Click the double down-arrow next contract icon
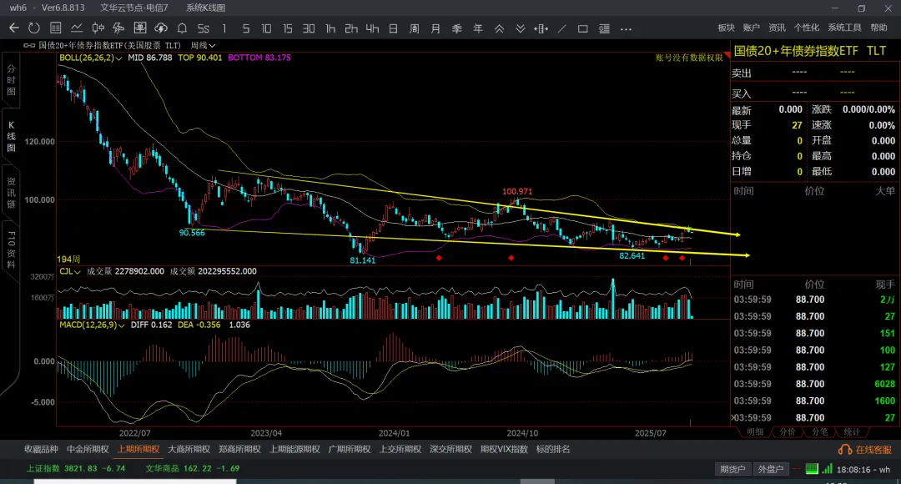Screen dimensions: 901x484 click(x=520, y=28)
